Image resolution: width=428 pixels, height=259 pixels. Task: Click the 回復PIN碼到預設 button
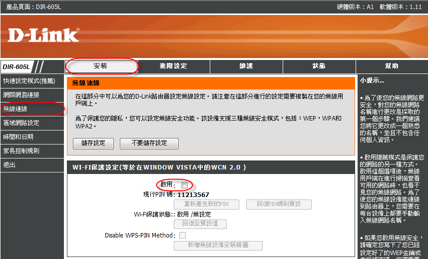tap(279, 204)
